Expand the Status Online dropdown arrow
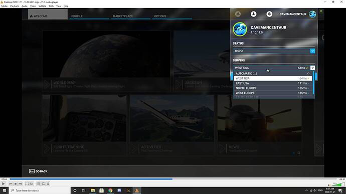Screen dimensions: 346x194 click(312, 51)
